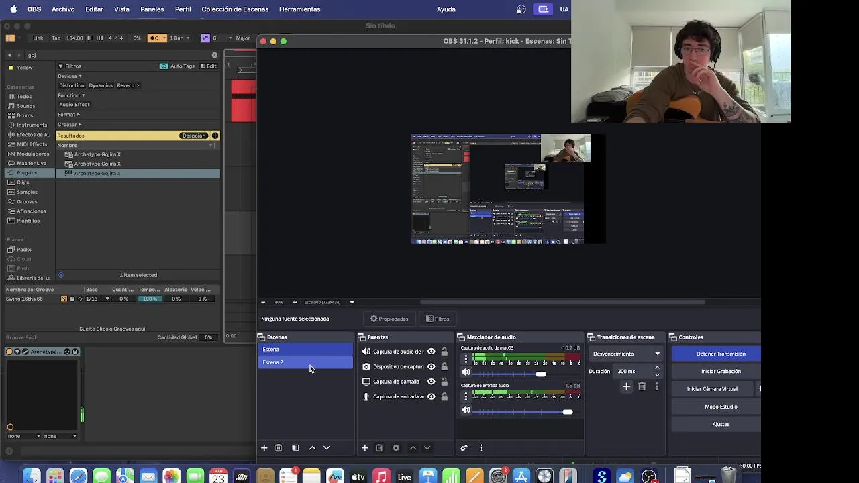The height and width of the screenshot is (483, 859).
Task: Hide Captura de entrada source
Action: 432,396
